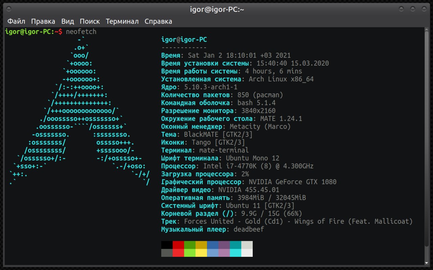The width and height of the screenshot is (433, 270).
Task: Click the terminal value 'mate-terminal'
Action: click(224, 150)
